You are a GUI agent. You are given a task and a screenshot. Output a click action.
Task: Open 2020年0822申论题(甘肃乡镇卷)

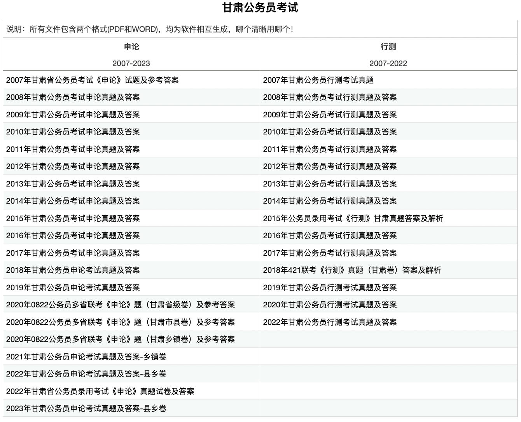click(x=121, y=339)
